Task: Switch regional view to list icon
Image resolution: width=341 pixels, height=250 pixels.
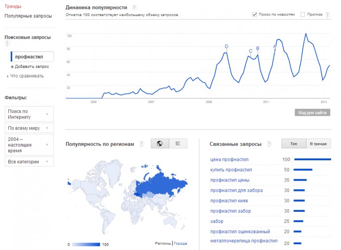Action: coord(178,143)
